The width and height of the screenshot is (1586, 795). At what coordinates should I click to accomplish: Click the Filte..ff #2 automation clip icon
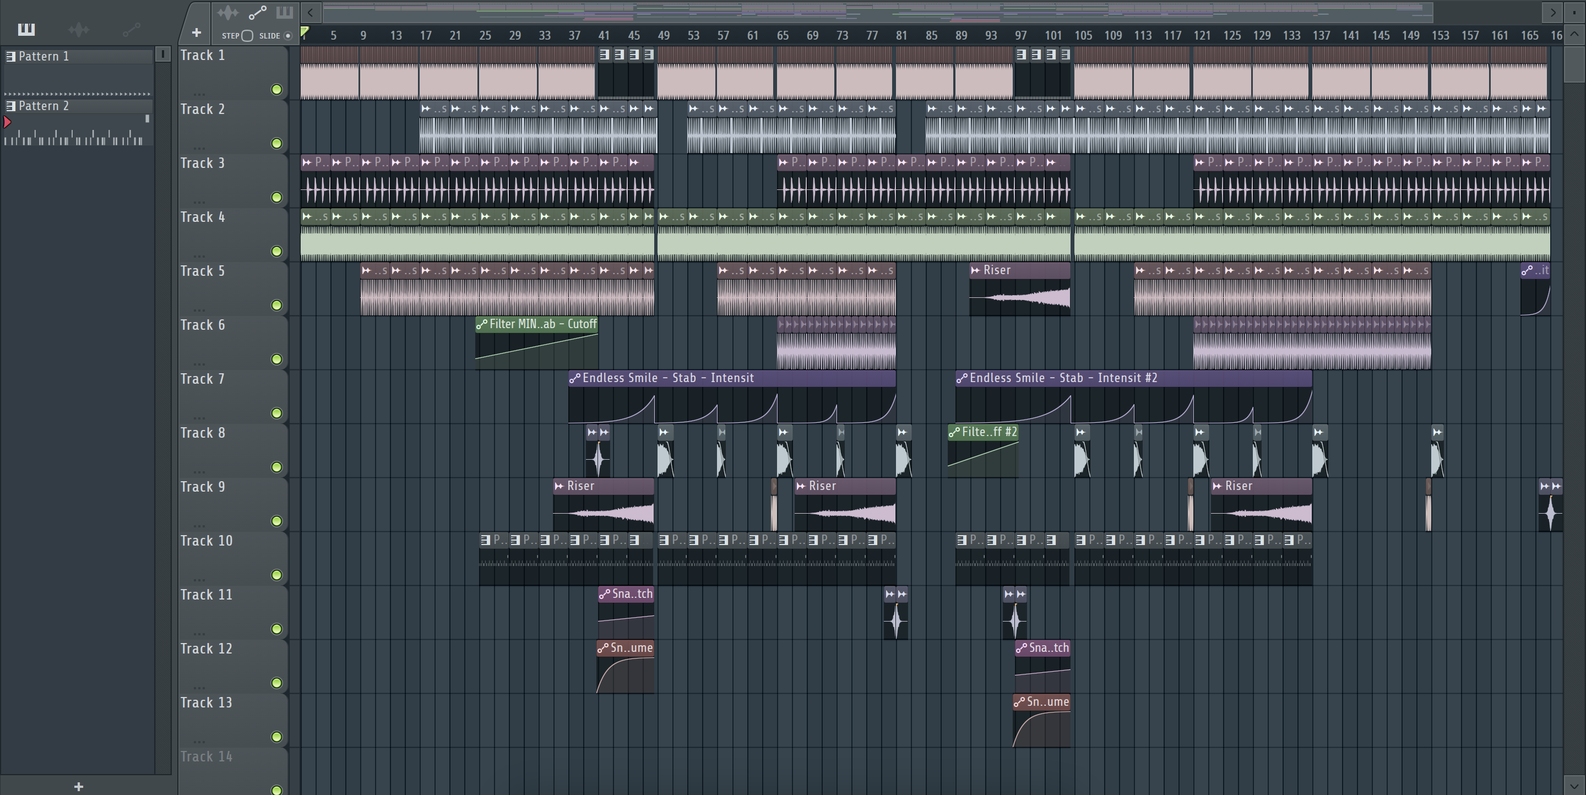tap(954, 433)
